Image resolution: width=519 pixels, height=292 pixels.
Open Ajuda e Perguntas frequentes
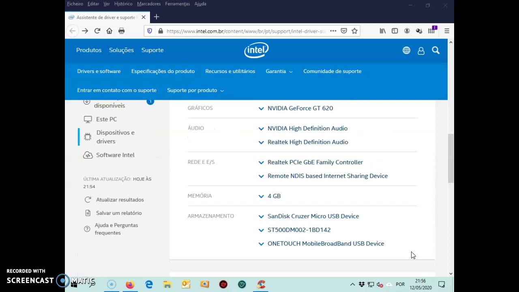(116, 229)
